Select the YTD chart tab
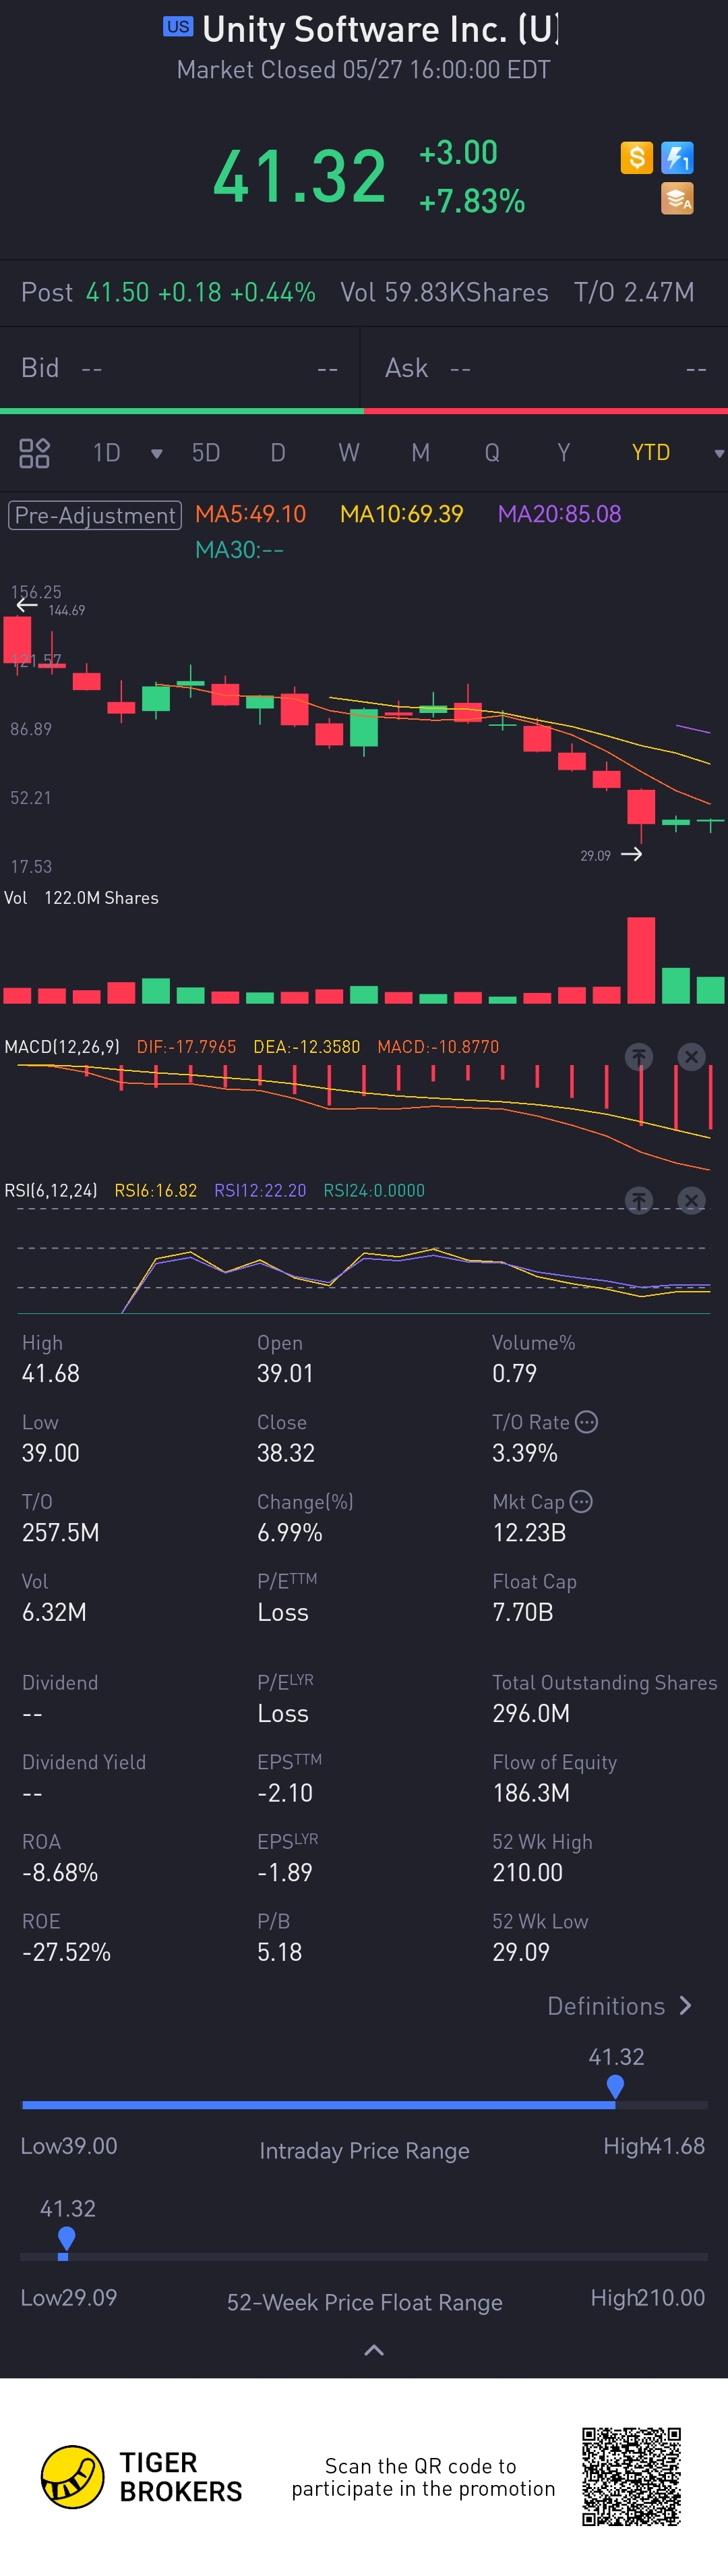728x2576 pixels. tap(651, 453)
